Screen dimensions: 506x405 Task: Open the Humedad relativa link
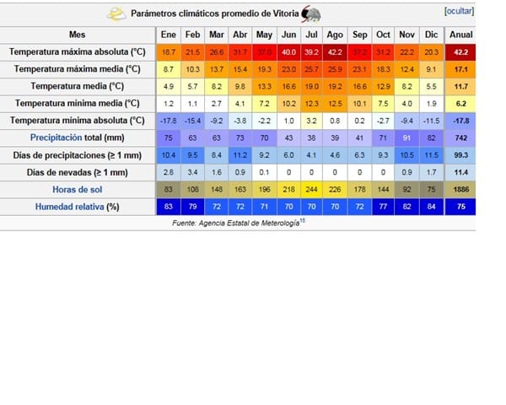(69, 207)
